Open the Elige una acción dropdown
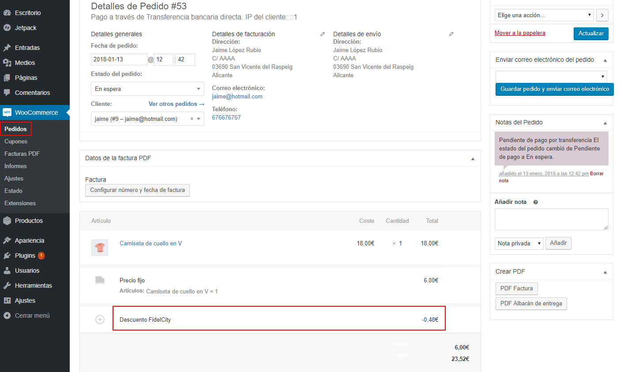This screenshot has width=620, height=372. (543, 15)
